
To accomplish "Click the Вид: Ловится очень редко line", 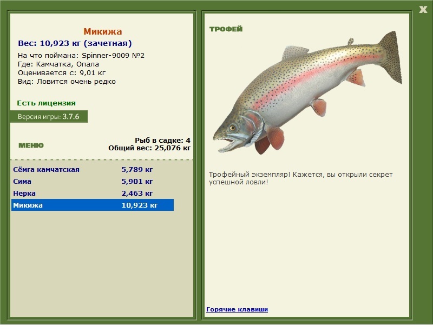I will pyautogui.click(x=67, y=82).
